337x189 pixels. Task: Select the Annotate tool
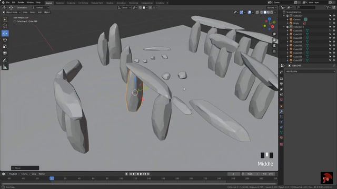5,60
